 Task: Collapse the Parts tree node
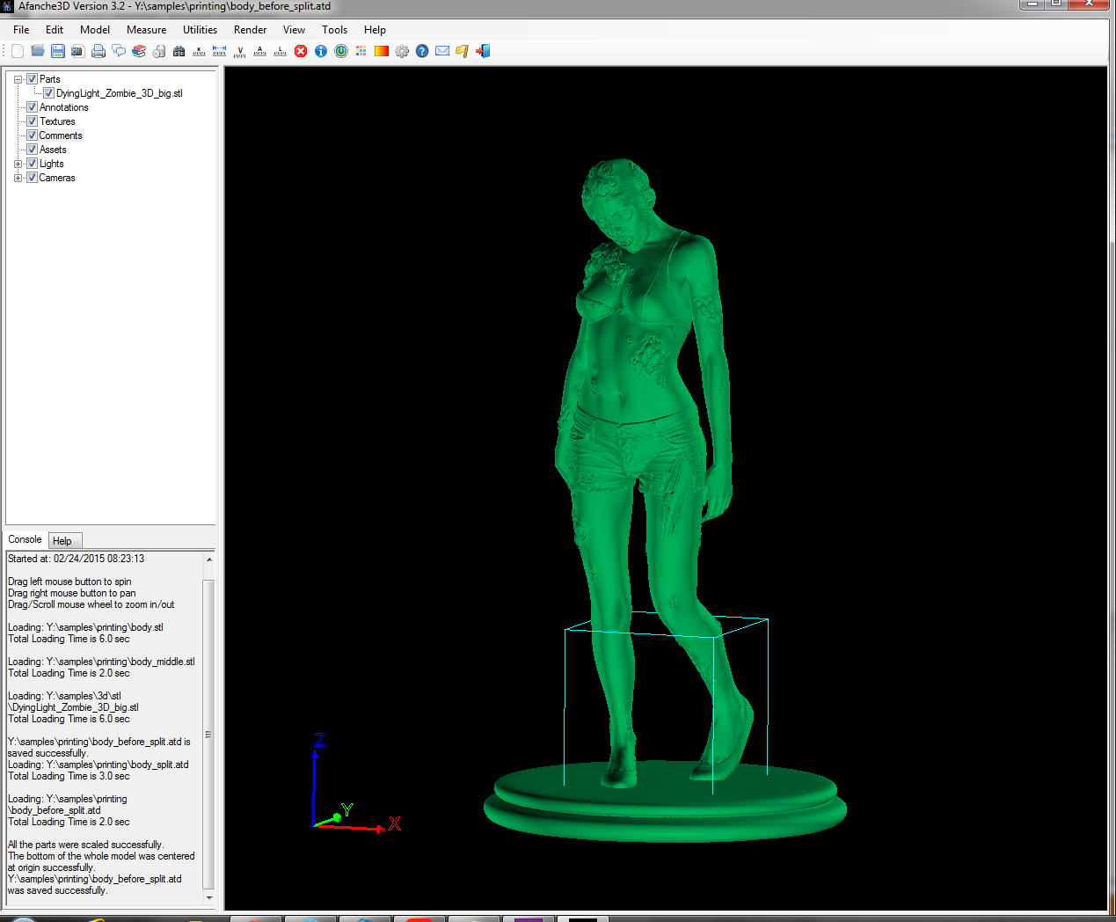click(16, 78)
